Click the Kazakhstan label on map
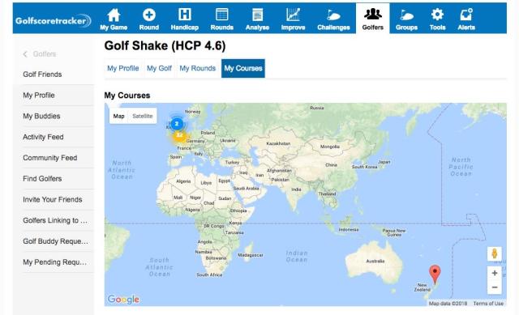This screenshot has height=315, width=519. [x=278, y=143]
